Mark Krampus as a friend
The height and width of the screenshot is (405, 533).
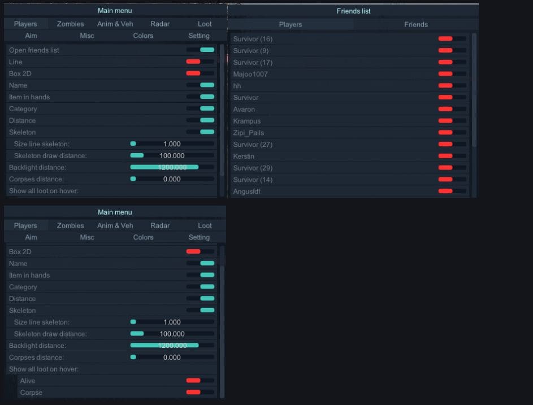pyautogui.click(x=452, y=121)
